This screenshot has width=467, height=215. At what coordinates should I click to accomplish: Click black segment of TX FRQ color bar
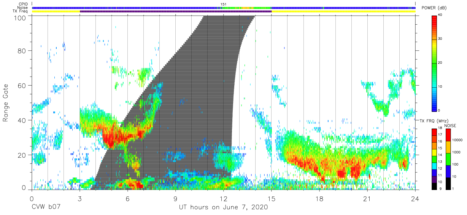click(x=434, y=186)
